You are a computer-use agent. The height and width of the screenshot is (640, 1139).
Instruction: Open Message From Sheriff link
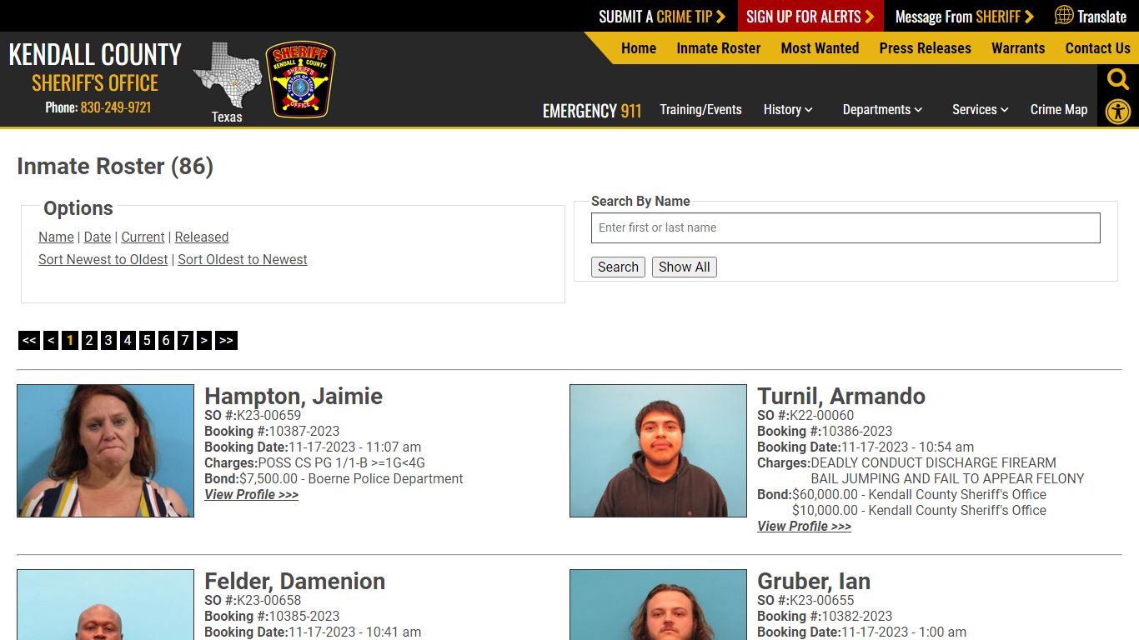click(964, 16)
